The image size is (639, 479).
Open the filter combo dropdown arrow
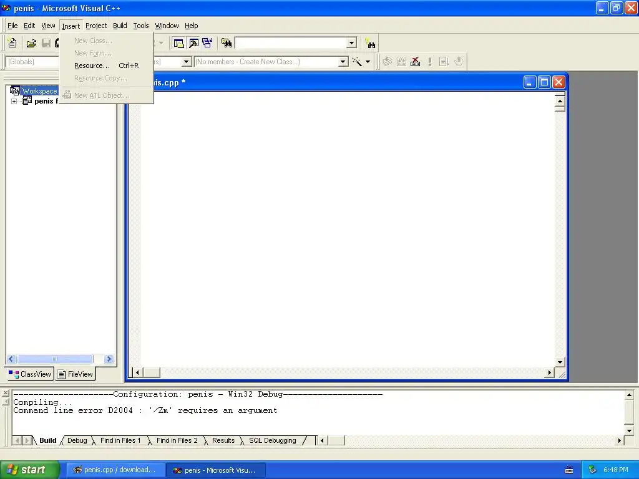[186, 62]
